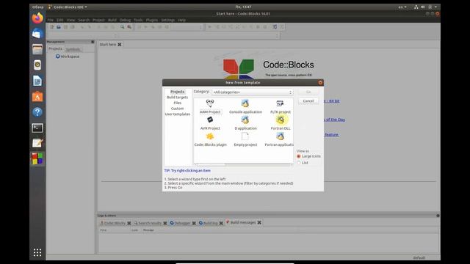The image size is (470, 264).
Task: Open the Code::Blocks IDE app menu
Action: [68, 7]
